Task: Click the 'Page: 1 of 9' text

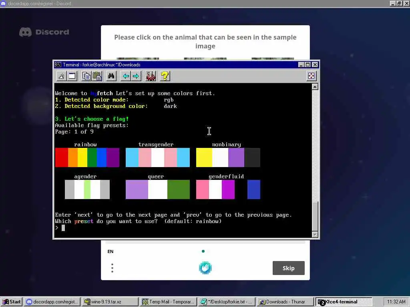Action: click(74, 132)
